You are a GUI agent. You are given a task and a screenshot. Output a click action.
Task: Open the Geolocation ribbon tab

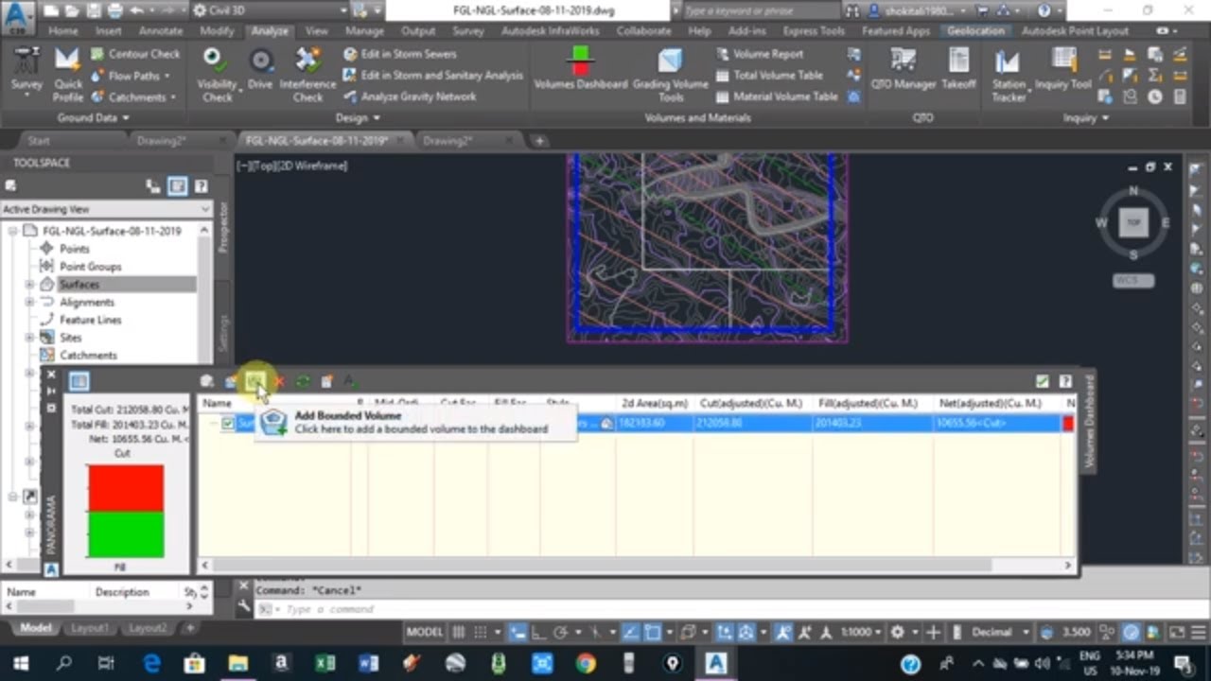click(975, 30)
